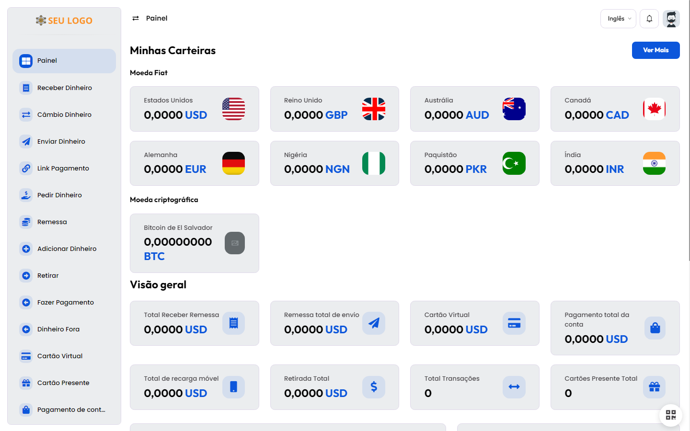This screenshot has width=690, height=431.
Task: Click the Cartão Presente gift icon
Action: [x=26, y=383]
